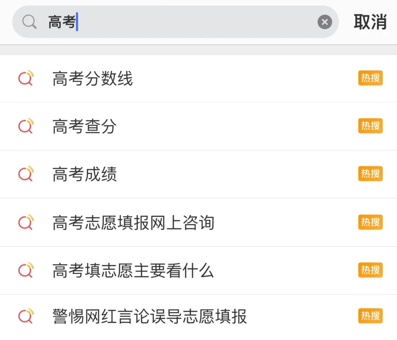Click the magnifier icon inside the search bar

tap(29, 21)
